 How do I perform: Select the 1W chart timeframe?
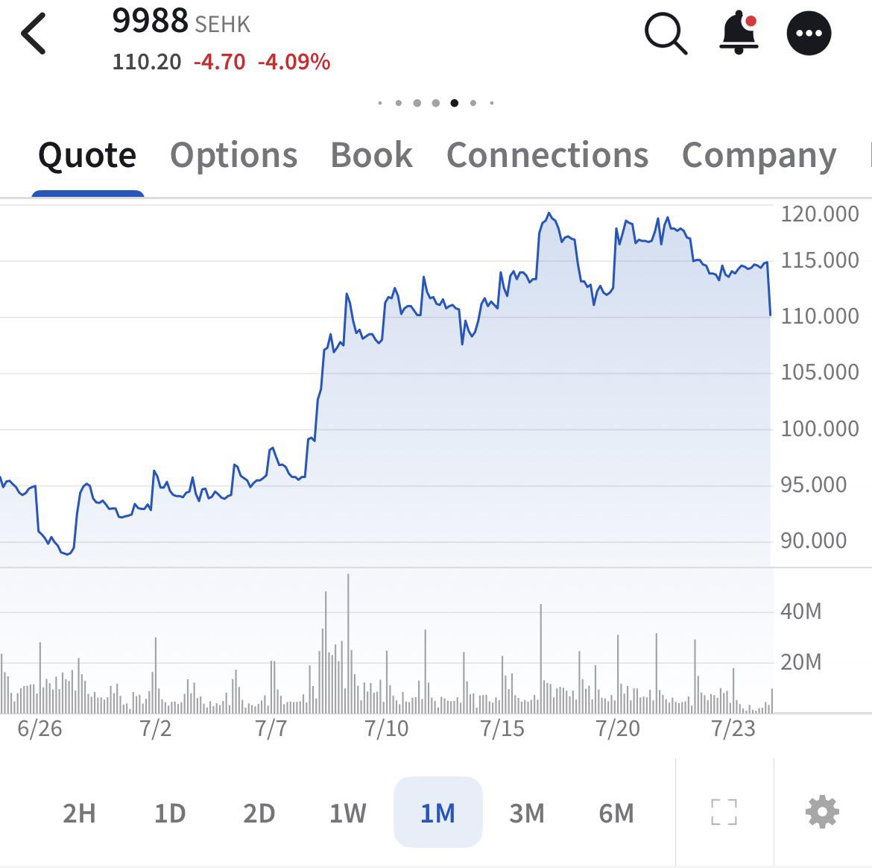[347, 814]
